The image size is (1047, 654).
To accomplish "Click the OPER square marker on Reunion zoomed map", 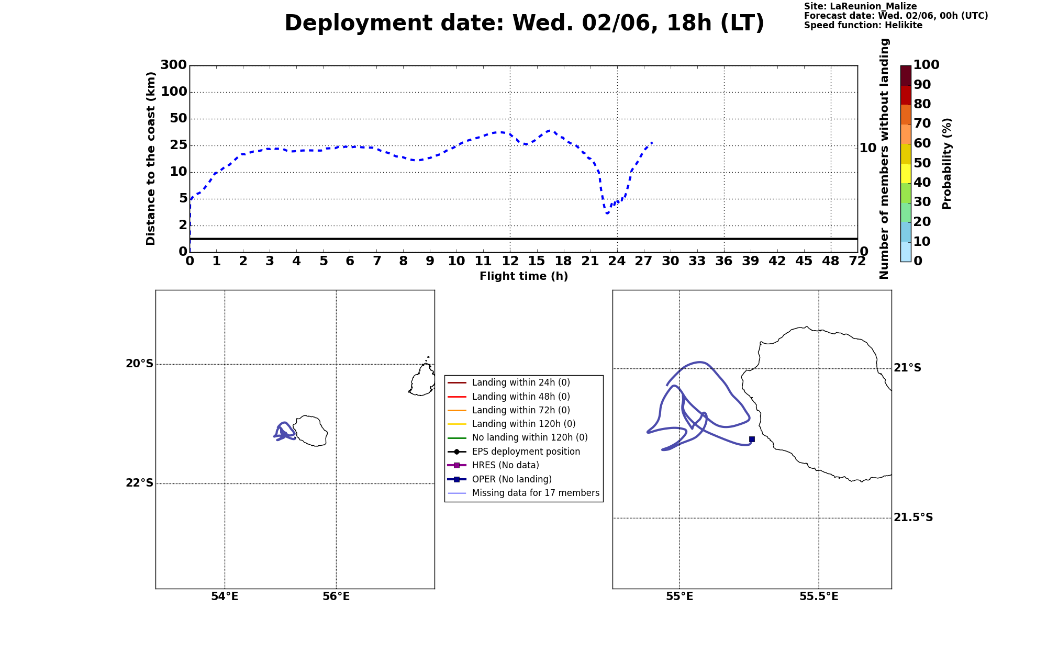I will [752, 439].
